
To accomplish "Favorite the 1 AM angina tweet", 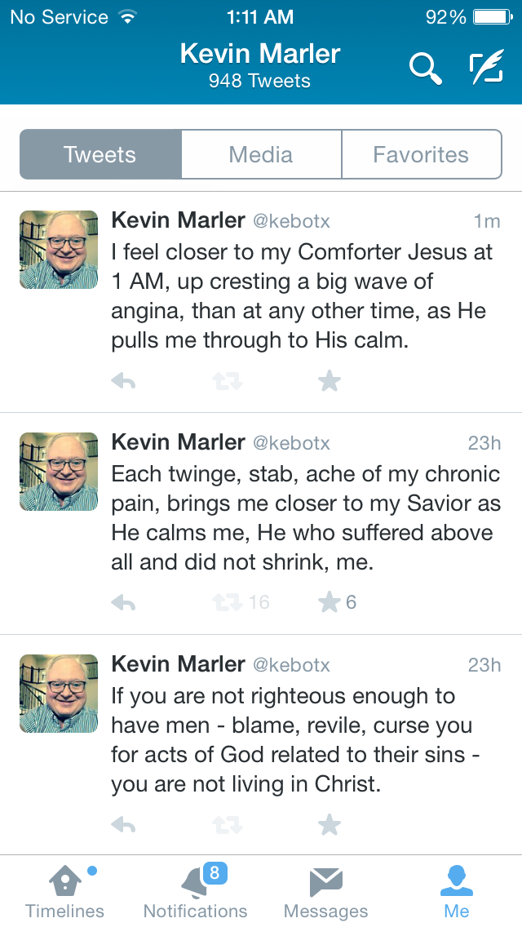I will [x=330, y=381].
